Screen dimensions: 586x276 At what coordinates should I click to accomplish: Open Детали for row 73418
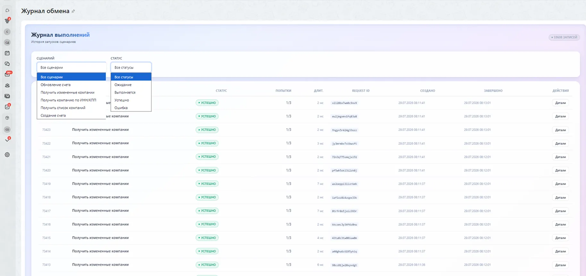560,197
